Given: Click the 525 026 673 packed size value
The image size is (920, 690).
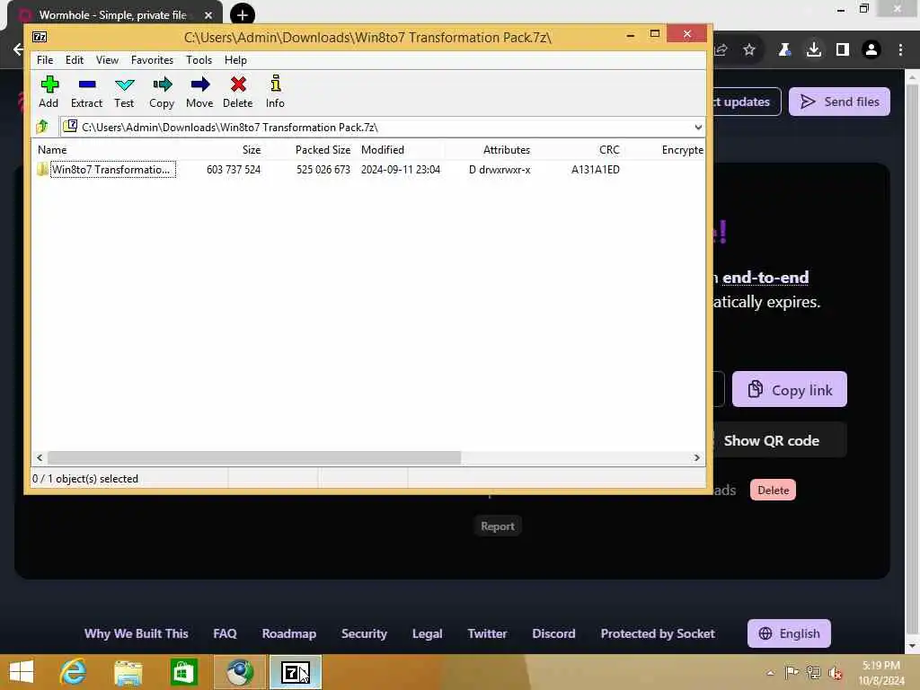Looking at the screenshot, I should click(x=323, y=170).
